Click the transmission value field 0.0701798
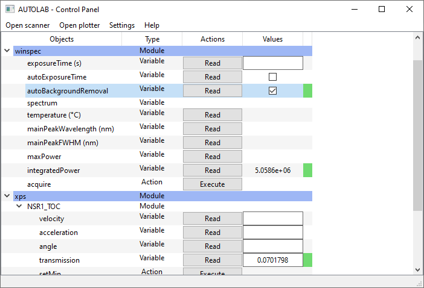 click(x=273, y=260)
